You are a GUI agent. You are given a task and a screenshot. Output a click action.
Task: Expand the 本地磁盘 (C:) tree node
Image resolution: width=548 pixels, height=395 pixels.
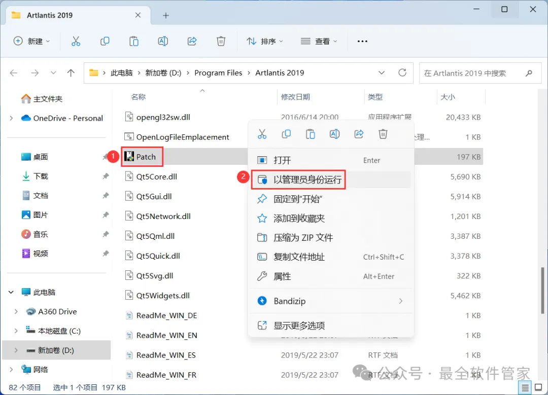(16, 331)
